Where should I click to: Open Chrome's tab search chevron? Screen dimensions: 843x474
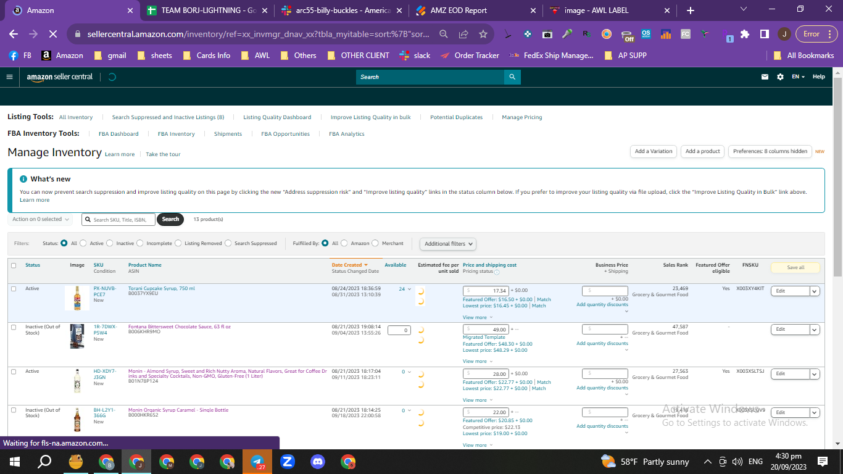743,10
